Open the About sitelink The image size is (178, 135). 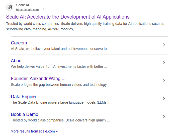coord(17,61)
